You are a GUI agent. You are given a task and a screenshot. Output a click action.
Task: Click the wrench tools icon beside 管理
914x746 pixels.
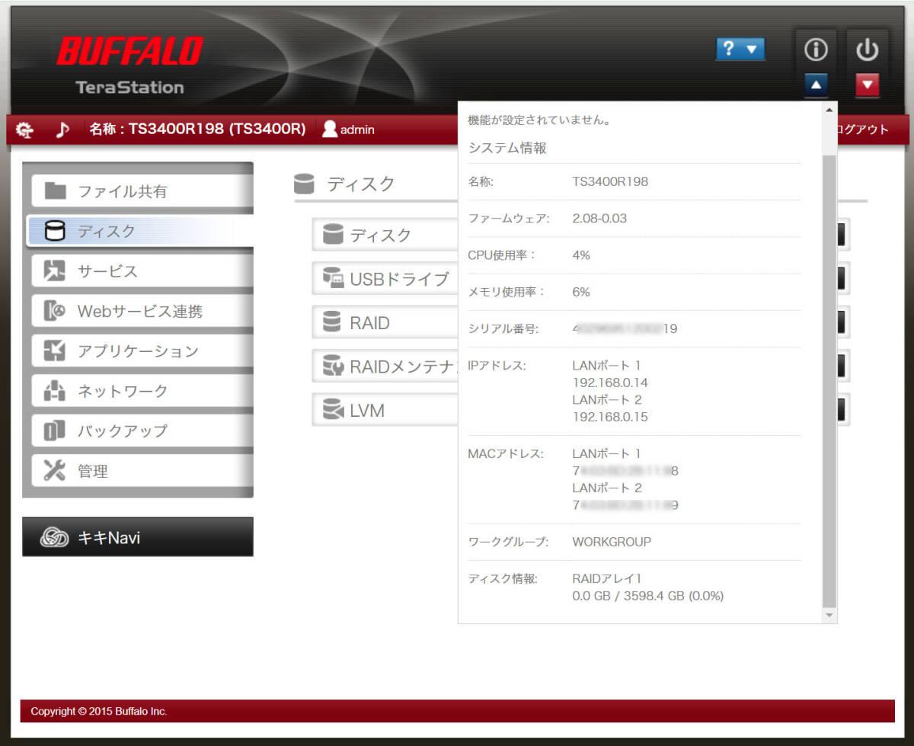(x=55, y=471)
